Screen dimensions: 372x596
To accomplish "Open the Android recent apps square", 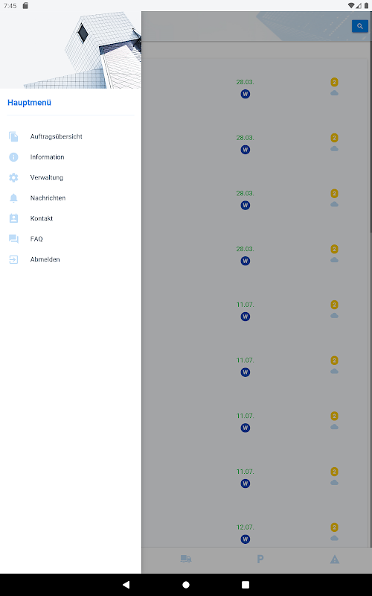I will coord(246,585).
